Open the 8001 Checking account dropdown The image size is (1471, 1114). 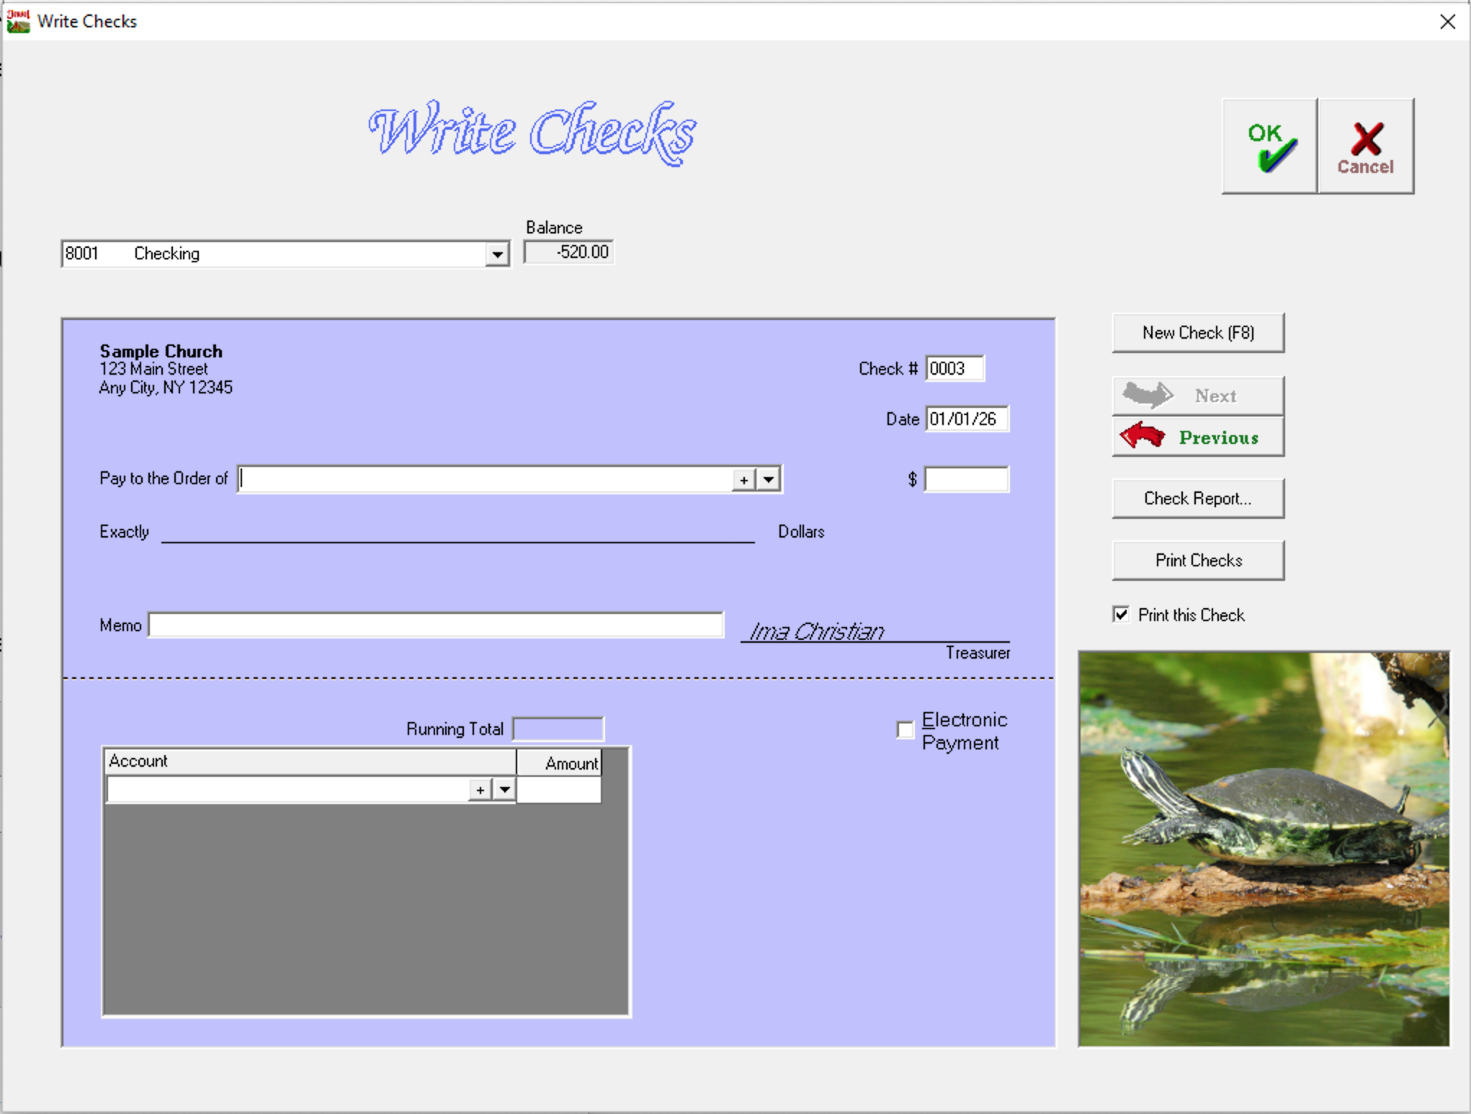[x=497, y=254]
